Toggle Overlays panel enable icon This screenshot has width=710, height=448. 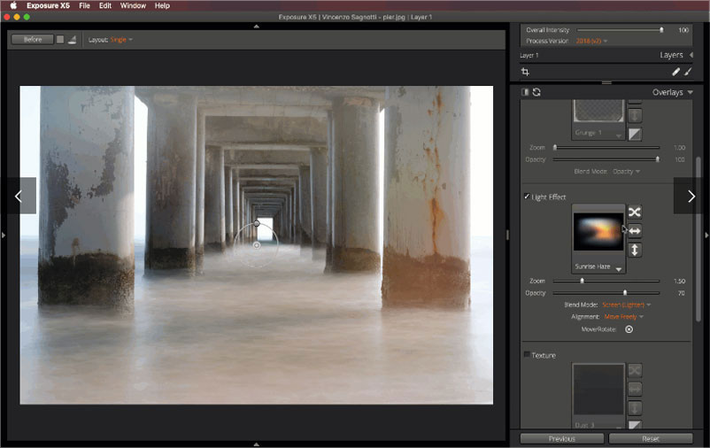[x=525, y=92]
